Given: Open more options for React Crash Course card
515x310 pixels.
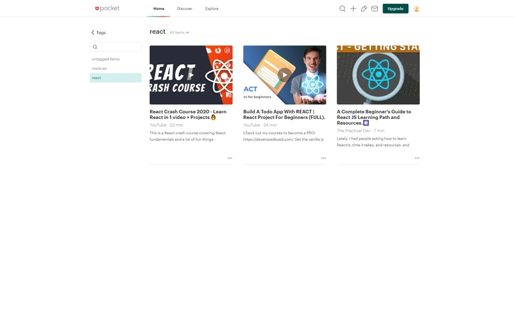Looking at the screenshot, I should [x=230, y=158].
